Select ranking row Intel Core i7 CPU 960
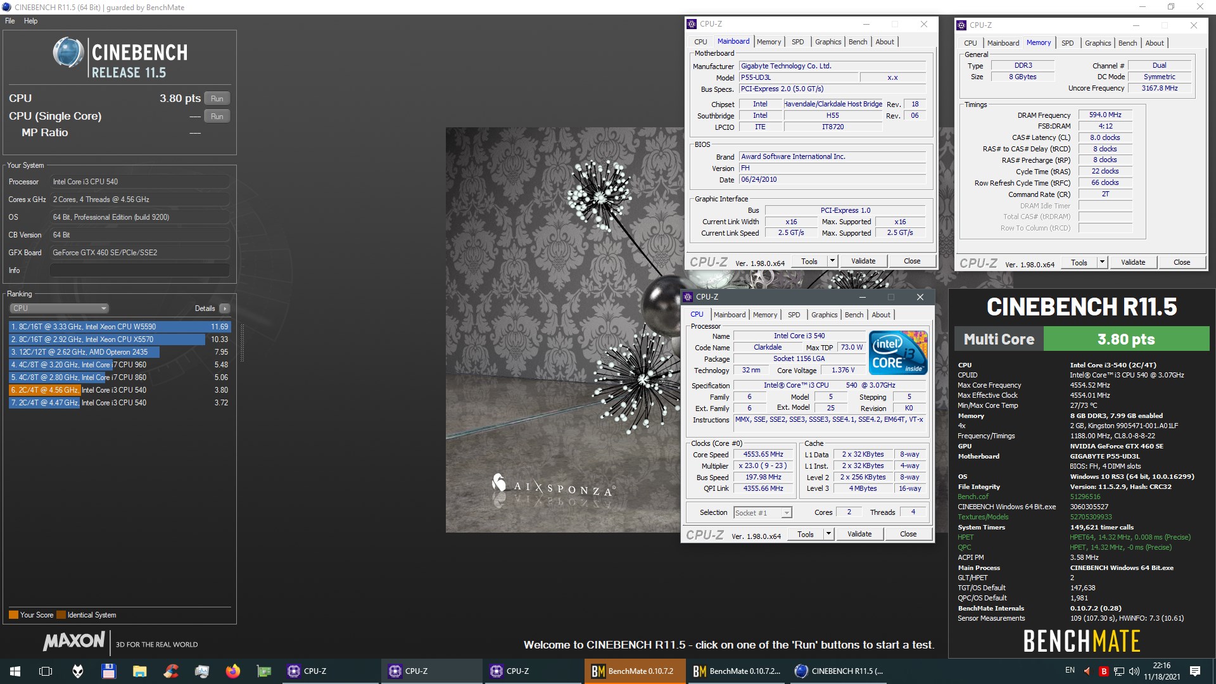The image size is (1216, 684). [120, 365]
